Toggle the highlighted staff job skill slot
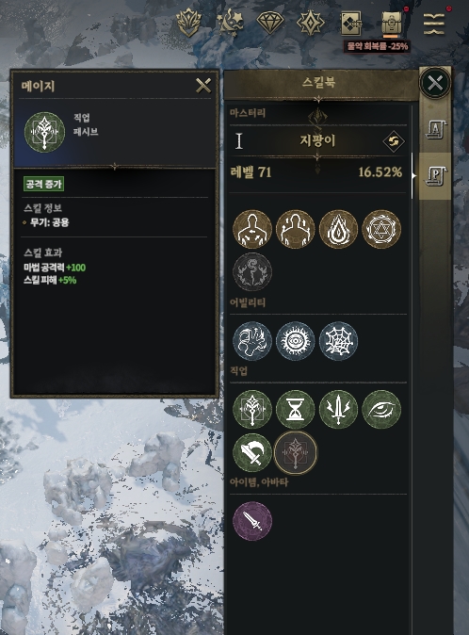The image size is (469, 635). (x=296, y=452)
